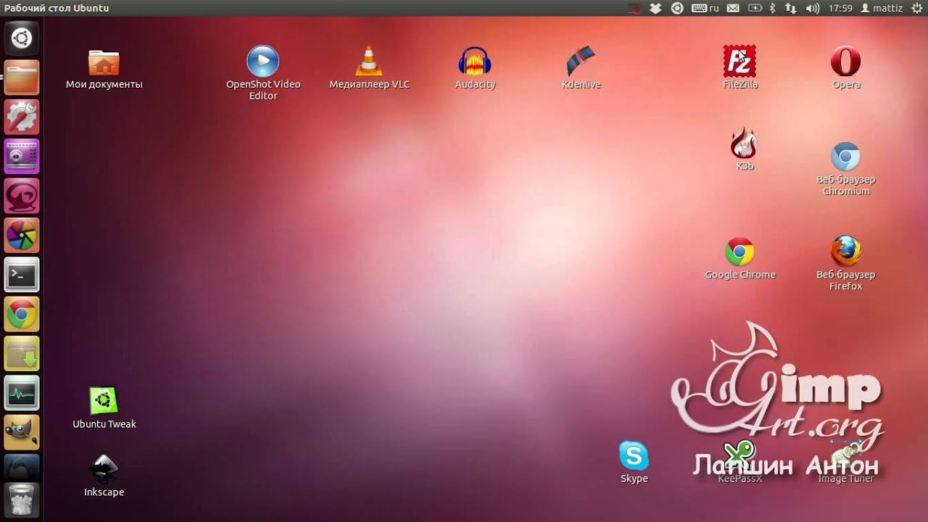
Task: Launch Shotwell photo manager from launcher
Action: point(22,236)
